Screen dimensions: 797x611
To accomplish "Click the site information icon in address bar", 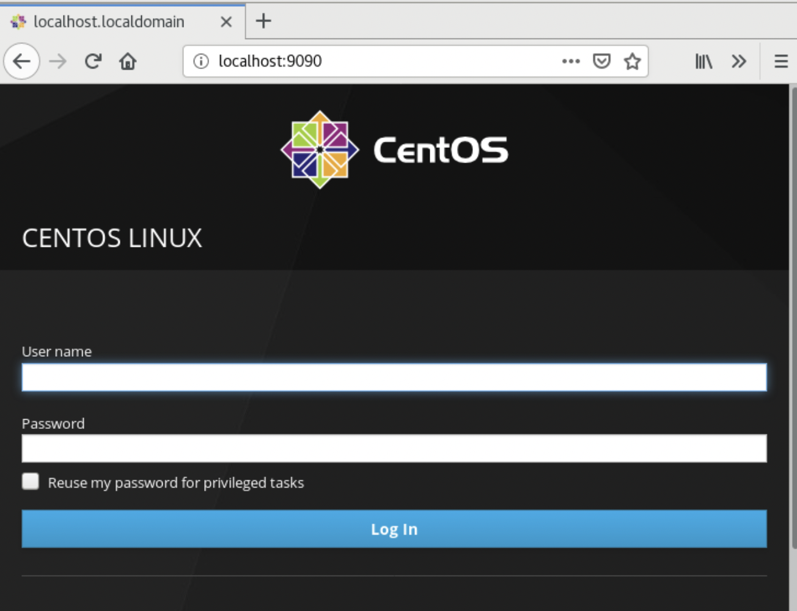I will (202, 61).
